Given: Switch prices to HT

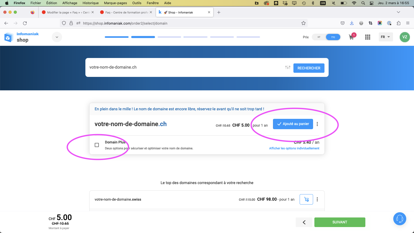Looking at the screenshot, I should 319,37.
